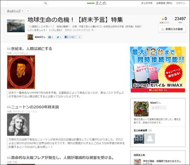190x165 pixels.
Task: Focus the search input field
Action: [25, 3]
